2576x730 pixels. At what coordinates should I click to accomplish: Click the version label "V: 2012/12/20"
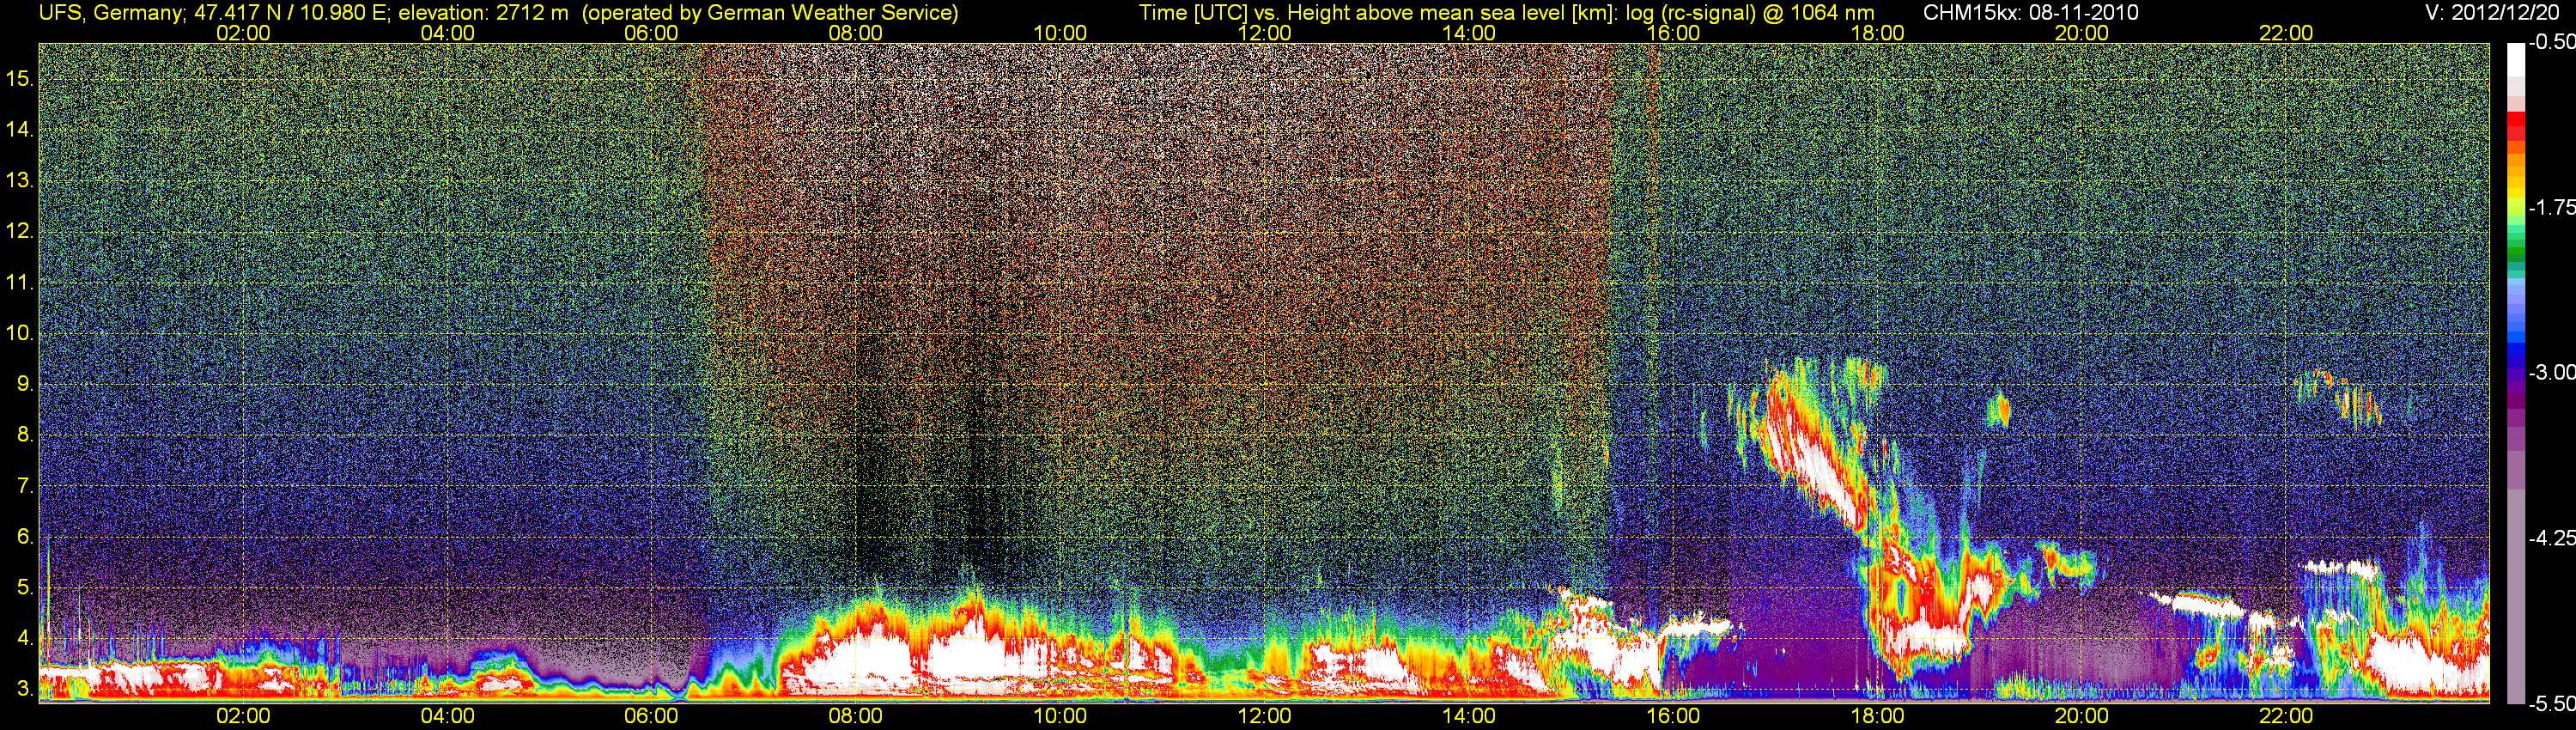point(2493,12)
